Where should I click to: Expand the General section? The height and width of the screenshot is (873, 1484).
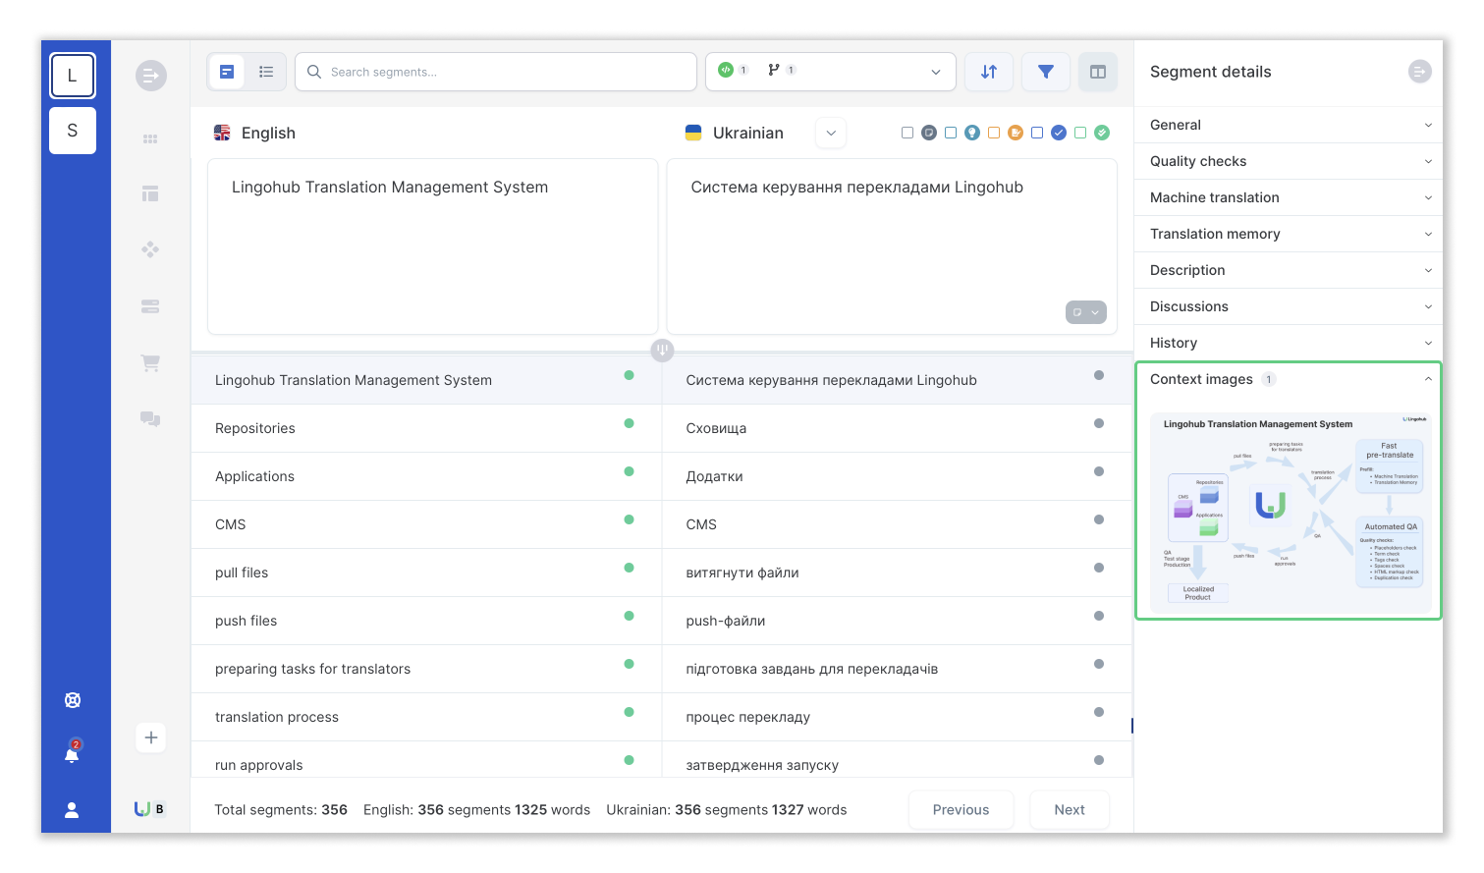[1289, 125]
